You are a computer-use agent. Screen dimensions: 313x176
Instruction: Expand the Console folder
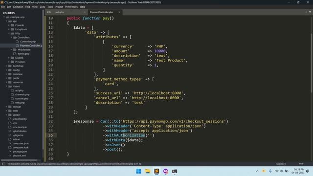tap(9, 25)
